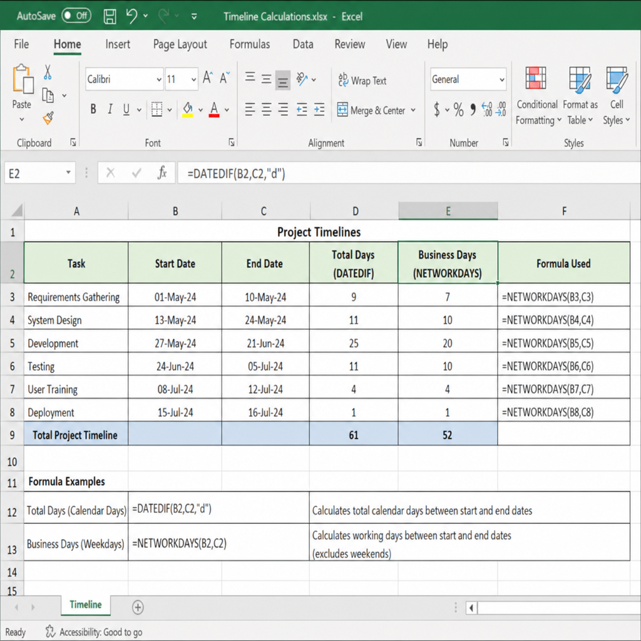Click the Undo arrow icon

[131, 16]
